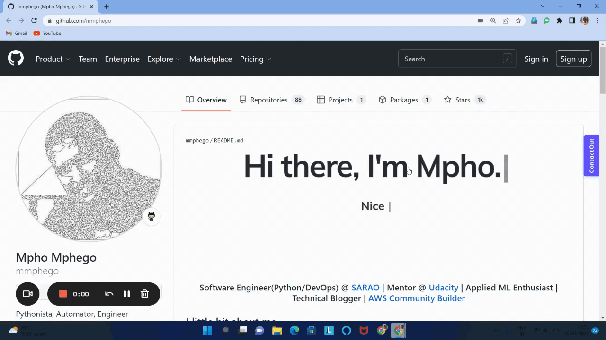Delete the recording with trash icon
This screenshot has width=606, height=340.
click(145, 294)
